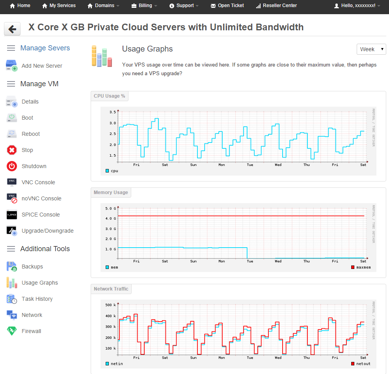The height and width of the screenshot is (374, 389).
Task: Click the red maxmem legend swatch
Action: tap(353, 267)
